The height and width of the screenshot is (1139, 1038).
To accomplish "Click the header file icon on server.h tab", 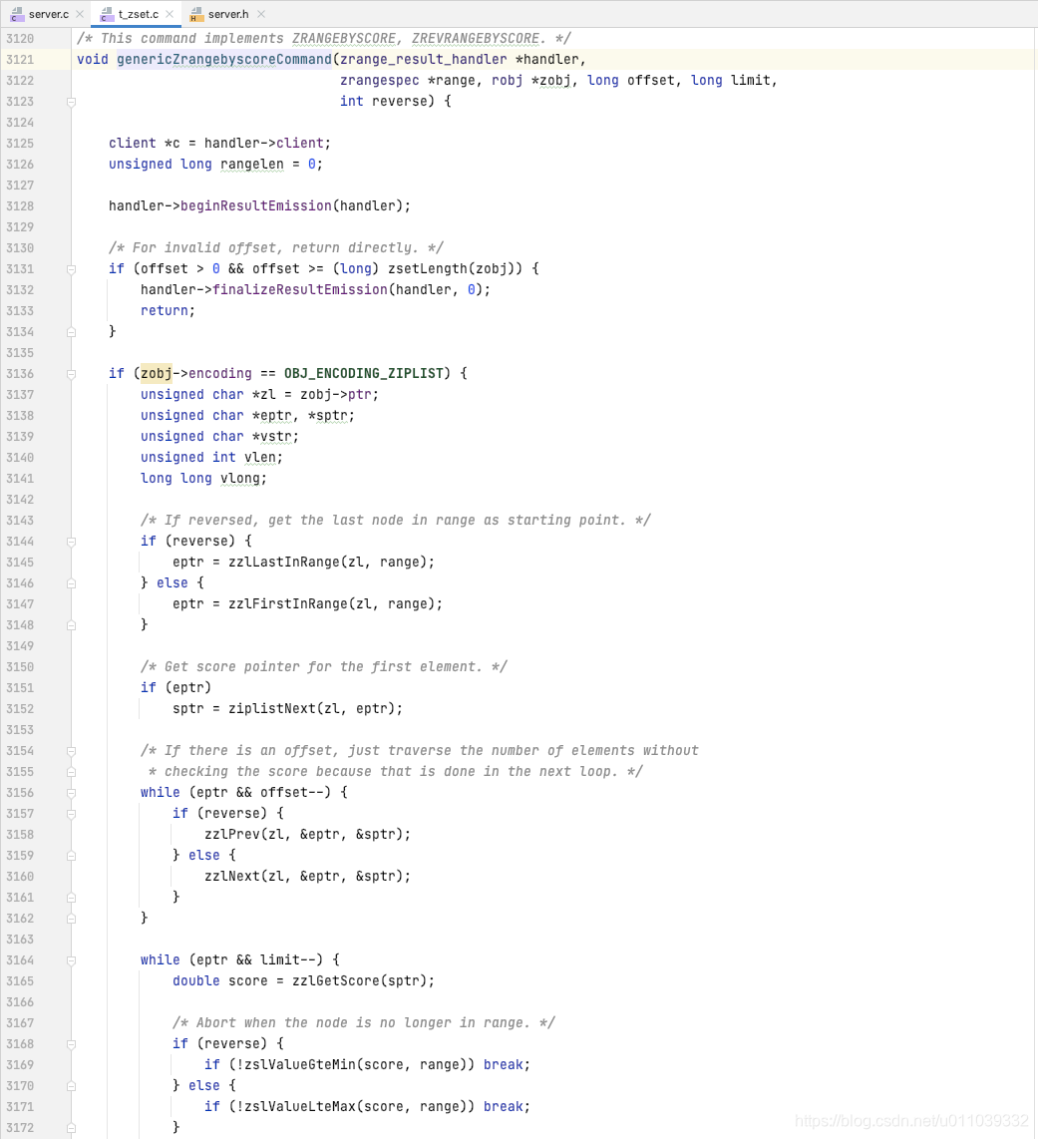I will [x=196, y=14].
